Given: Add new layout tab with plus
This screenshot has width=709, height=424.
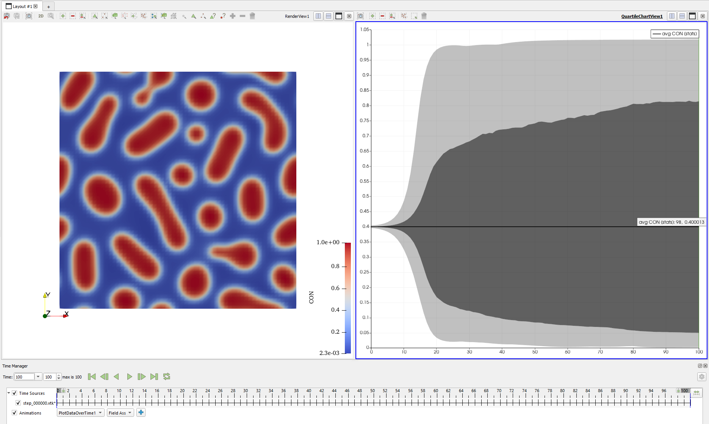Looking at the screenshot, I should (x=49, y=6).
